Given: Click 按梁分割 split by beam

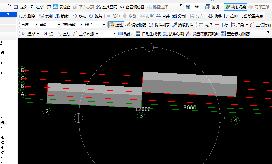Looking at the screenshot, I should click(x=173, y=34).
